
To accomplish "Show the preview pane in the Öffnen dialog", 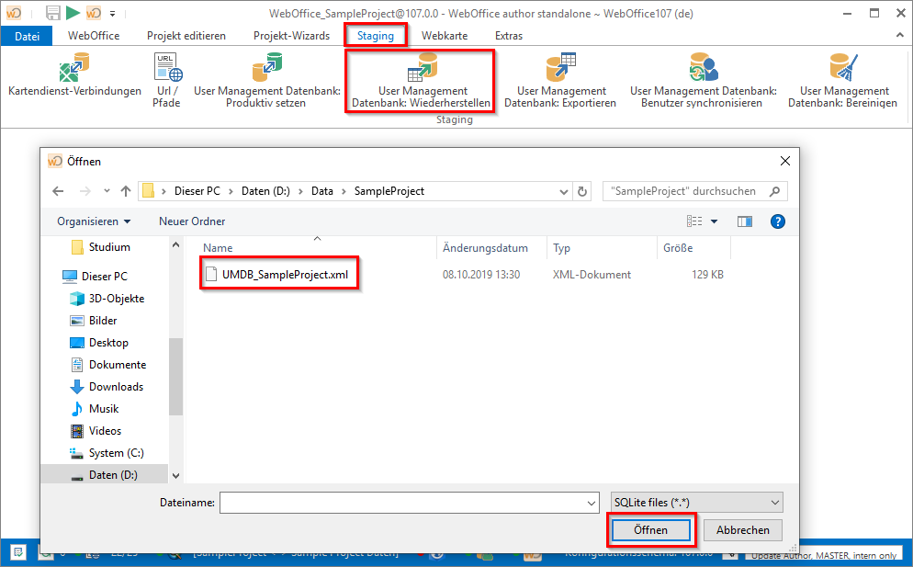I will coord(746,221).
